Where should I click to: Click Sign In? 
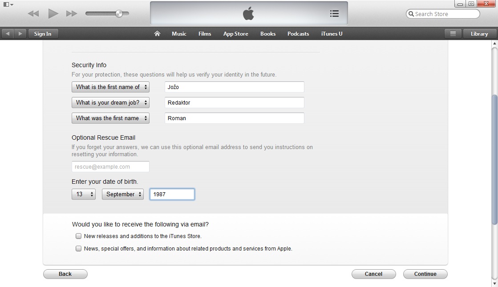(x=43, y=33)
